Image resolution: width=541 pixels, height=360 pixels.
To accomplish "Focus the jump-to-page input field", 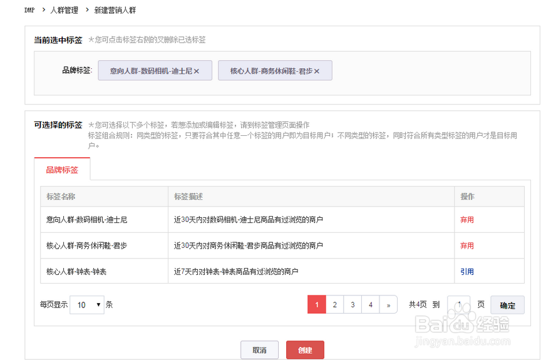I will click(x=458, y=305).
